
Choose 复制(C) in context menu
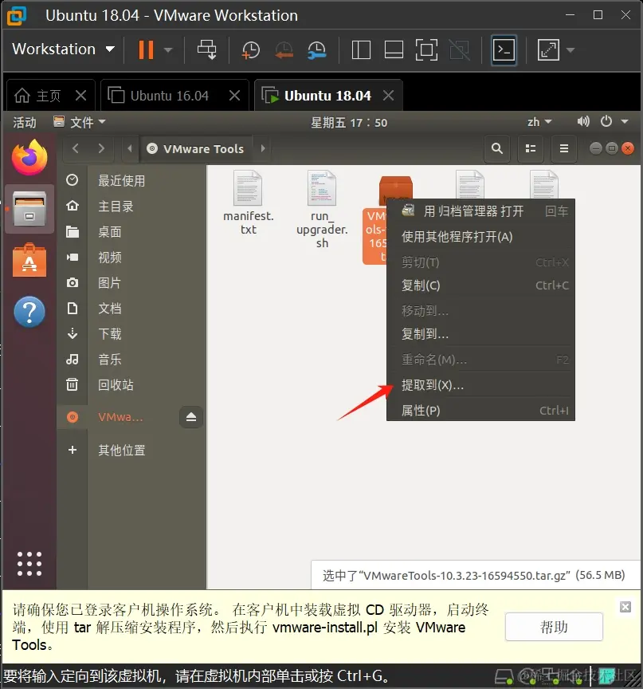click(x=480, y=285)
